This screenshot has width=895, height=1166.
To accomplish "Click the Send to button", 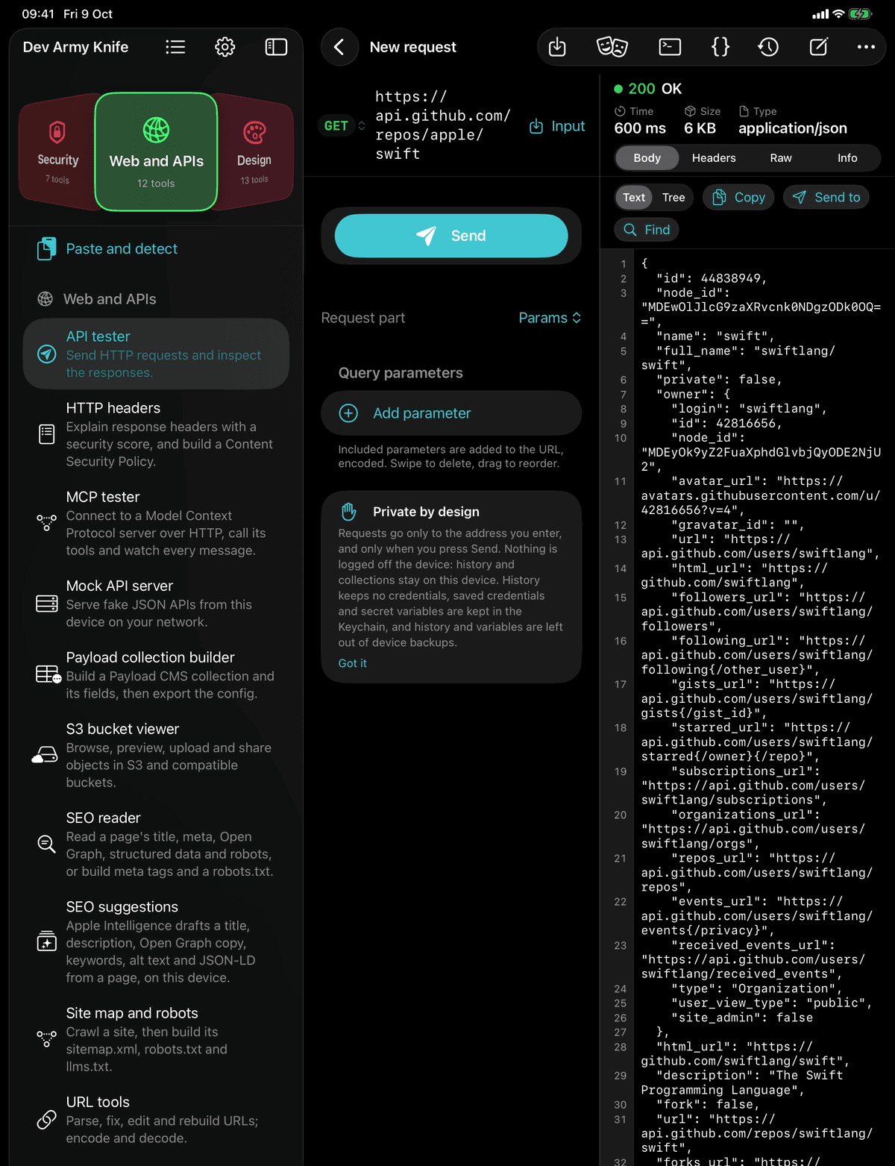I will [826, 197].
